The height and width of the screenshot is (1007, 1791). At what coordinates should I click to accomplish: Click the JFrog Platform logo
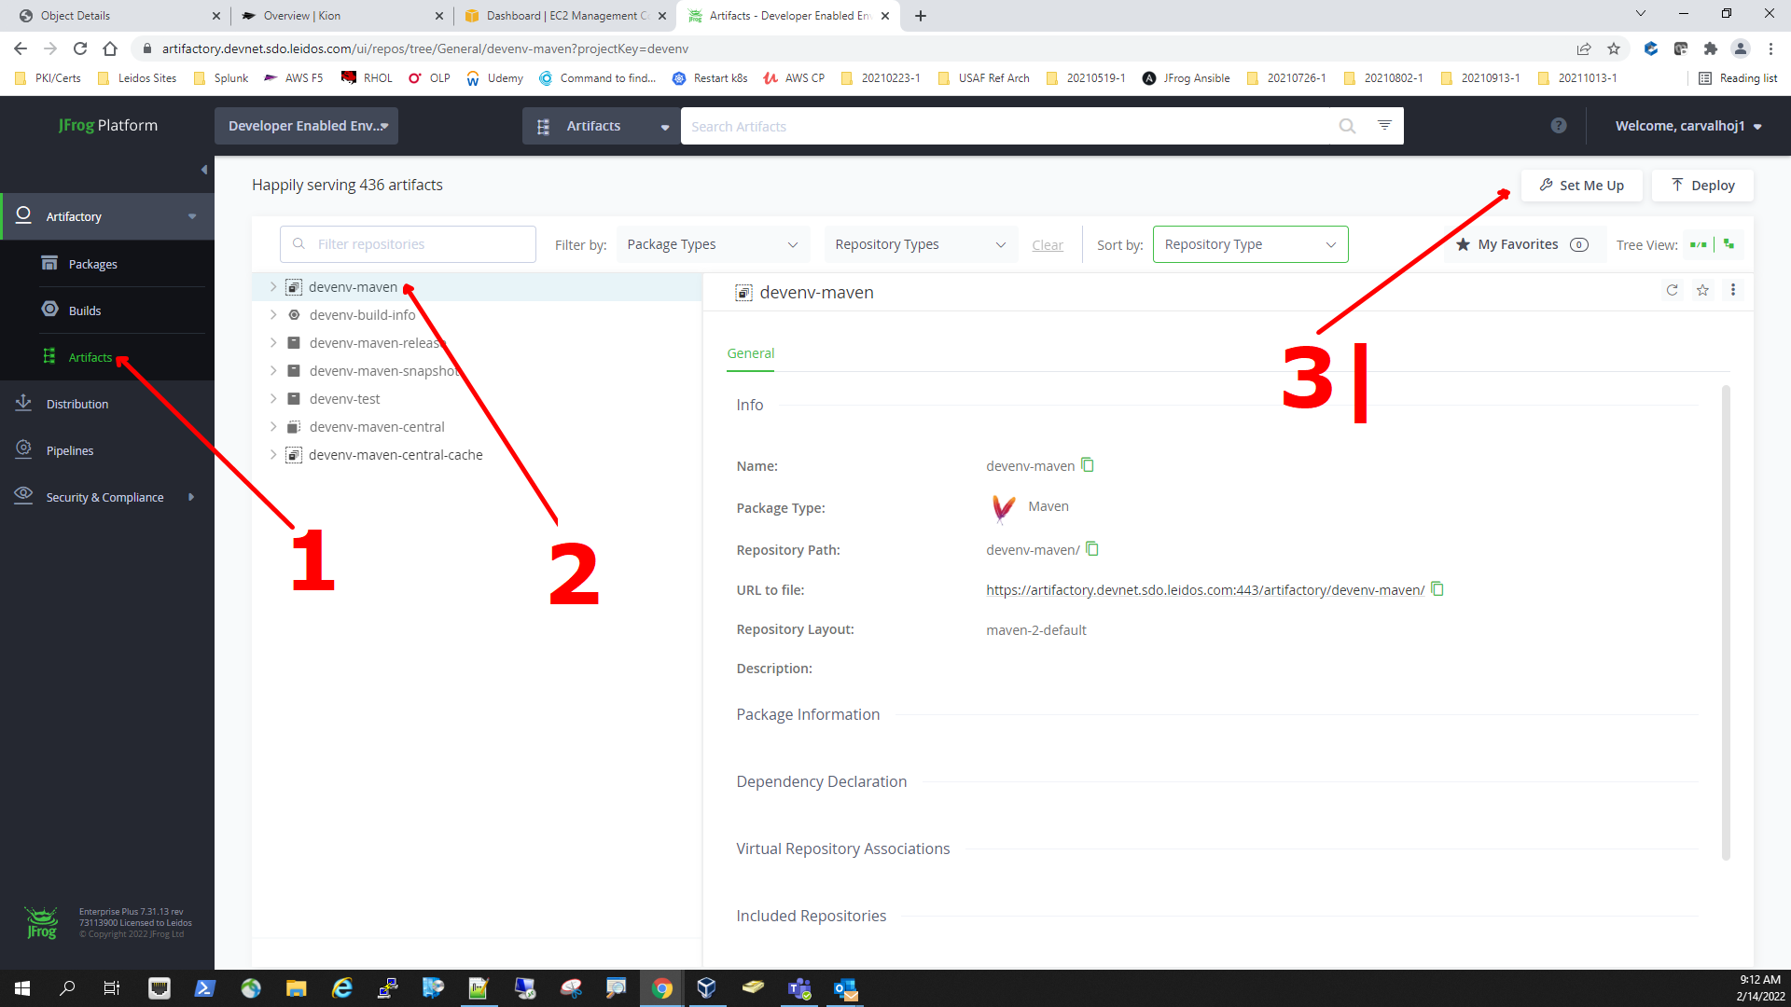click(108, 125)
